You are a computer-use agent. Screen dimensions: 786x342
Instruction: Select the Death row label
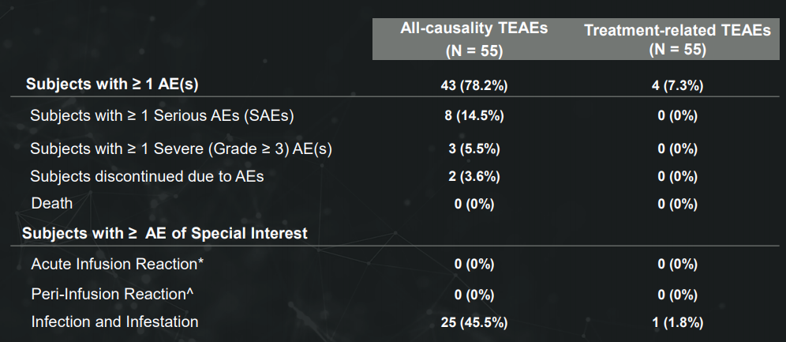coord(52,204)
